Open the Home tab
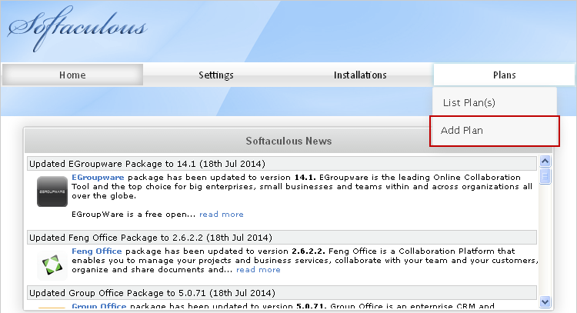This screenshot has width=577, height=313. coord(72,75)
